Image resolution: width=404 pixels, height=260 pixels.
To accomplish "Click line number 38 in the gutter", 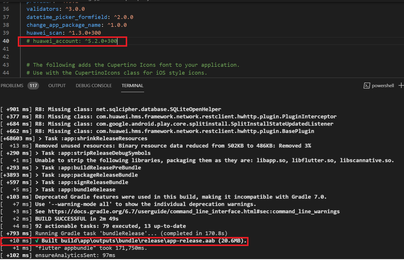I will point(6,25).
